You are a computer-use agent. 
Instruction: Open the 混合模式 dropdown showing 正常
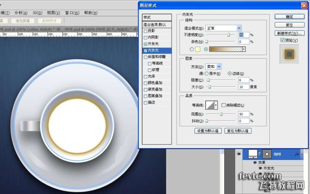(224, 28)
